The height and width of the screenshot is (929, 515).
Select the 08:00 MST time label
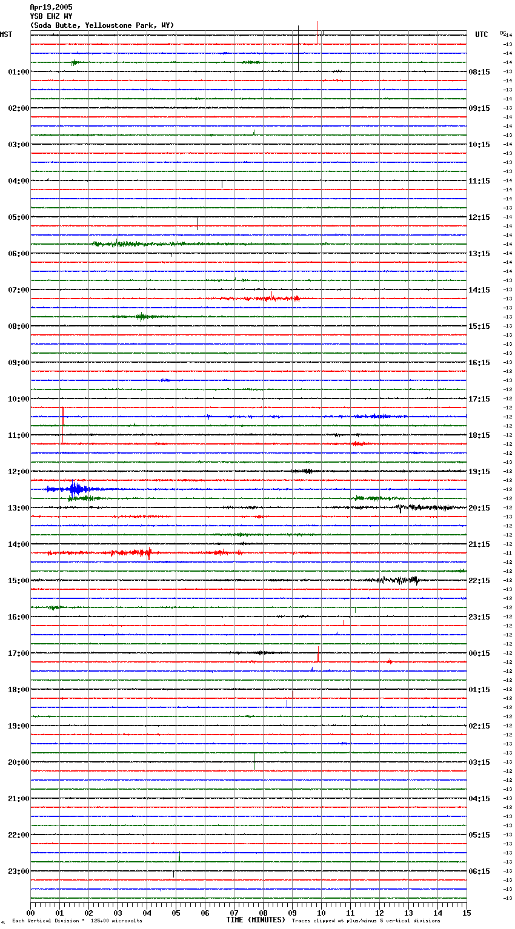[19, 326]
